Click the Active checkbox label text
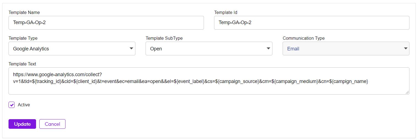The width and height of the screenshot is (418, 140). [x=24, y=105]
